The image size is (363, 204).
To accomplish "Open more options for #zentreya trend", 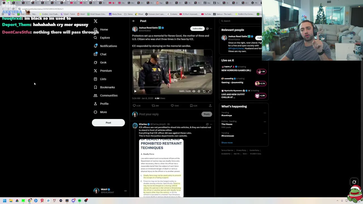I will (265, 113).
